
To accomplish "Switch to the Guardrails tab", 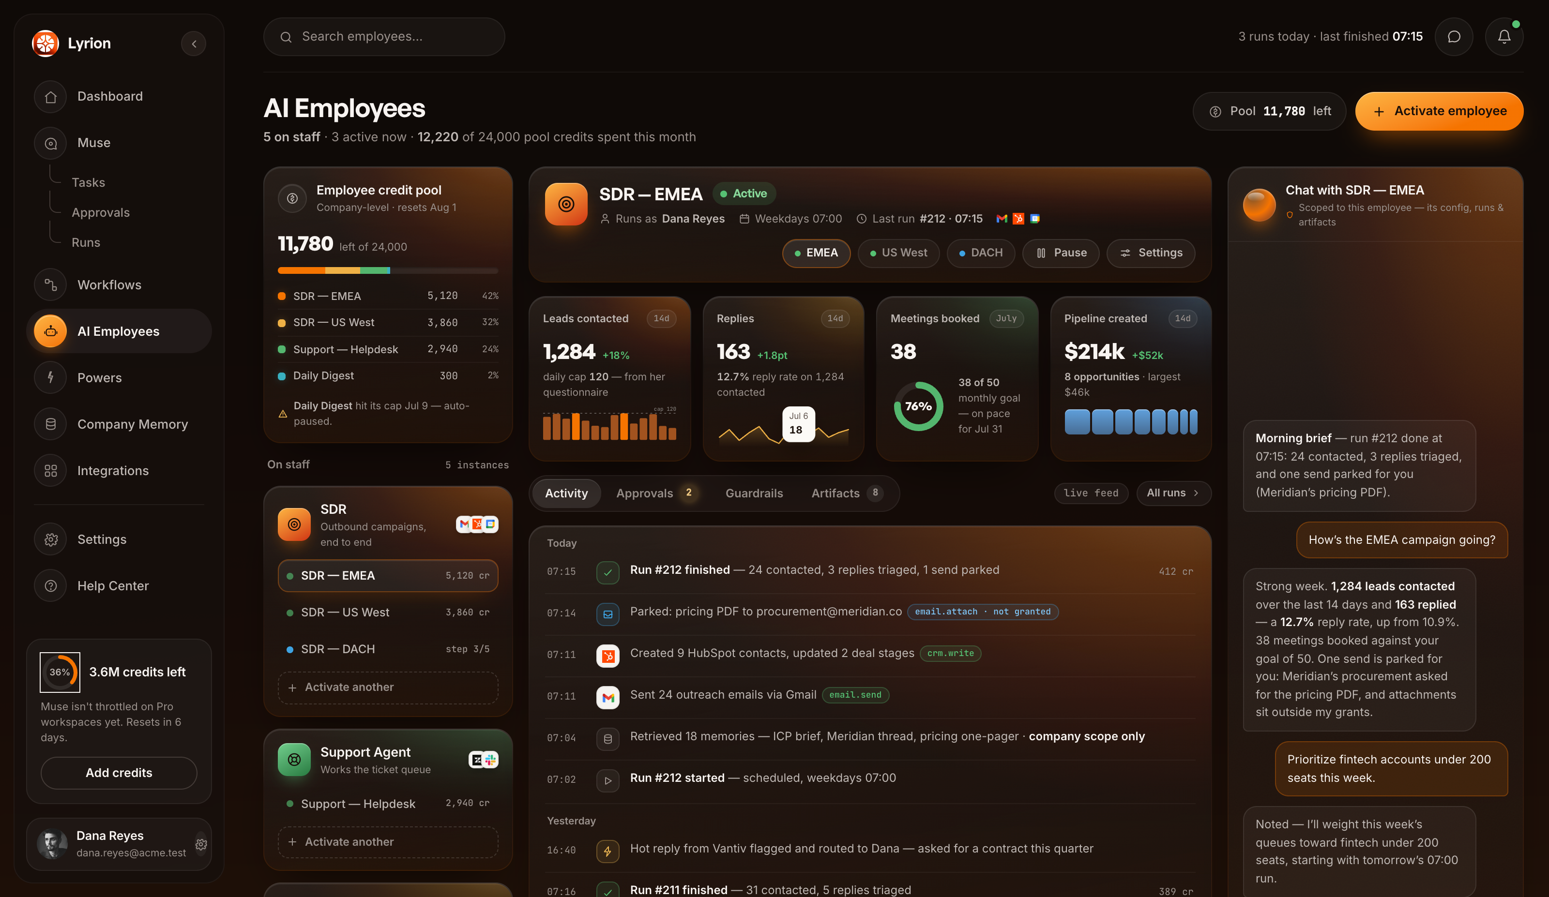I will (x=754, y=493).
